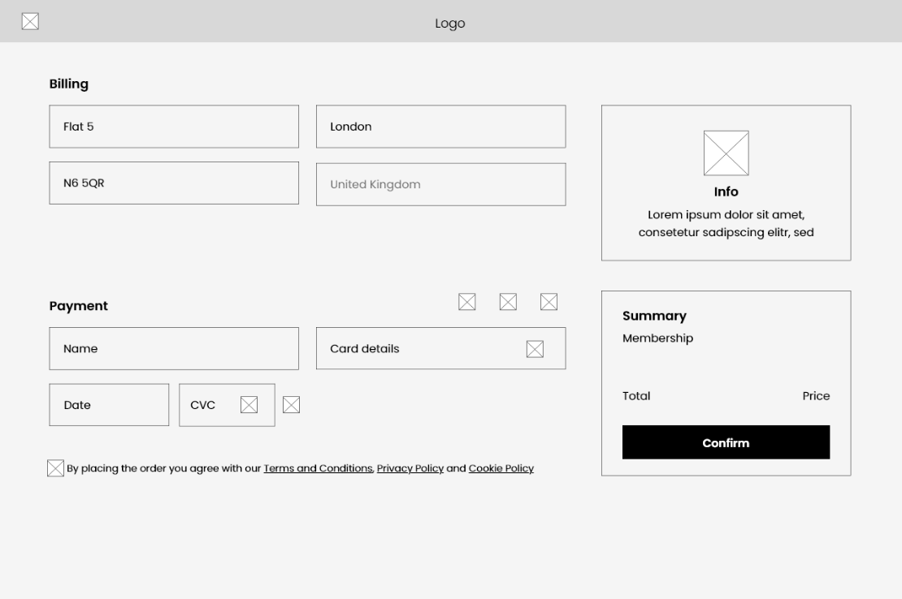The width and height of the screenshot is (902, 599).
Task: Click the last payment method icon
Action: tap(549, 302)
